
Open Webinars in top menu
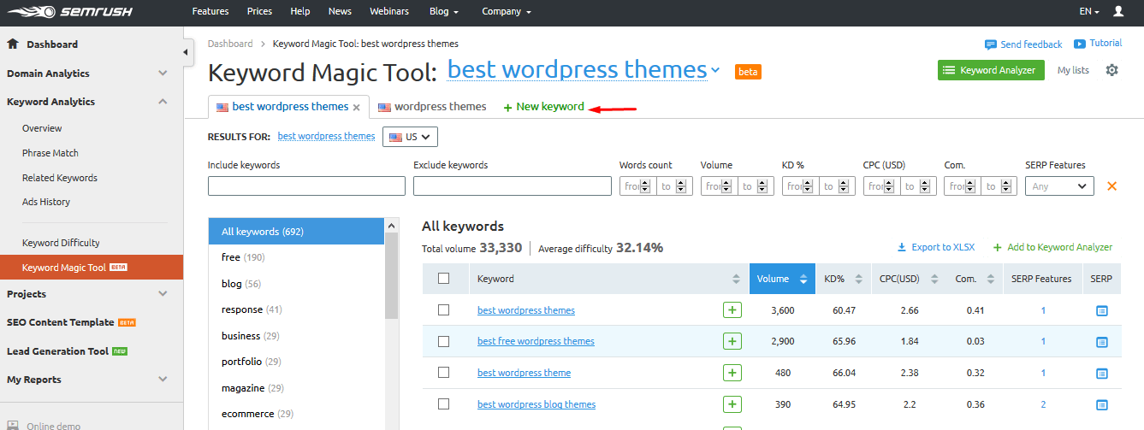coord(389,12)
